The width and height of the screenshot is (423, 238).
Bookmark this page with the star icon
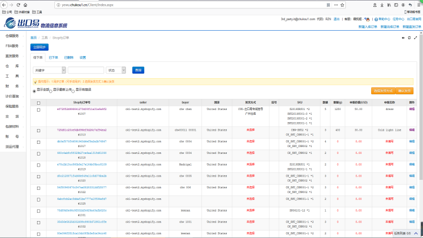click(342, 5)
